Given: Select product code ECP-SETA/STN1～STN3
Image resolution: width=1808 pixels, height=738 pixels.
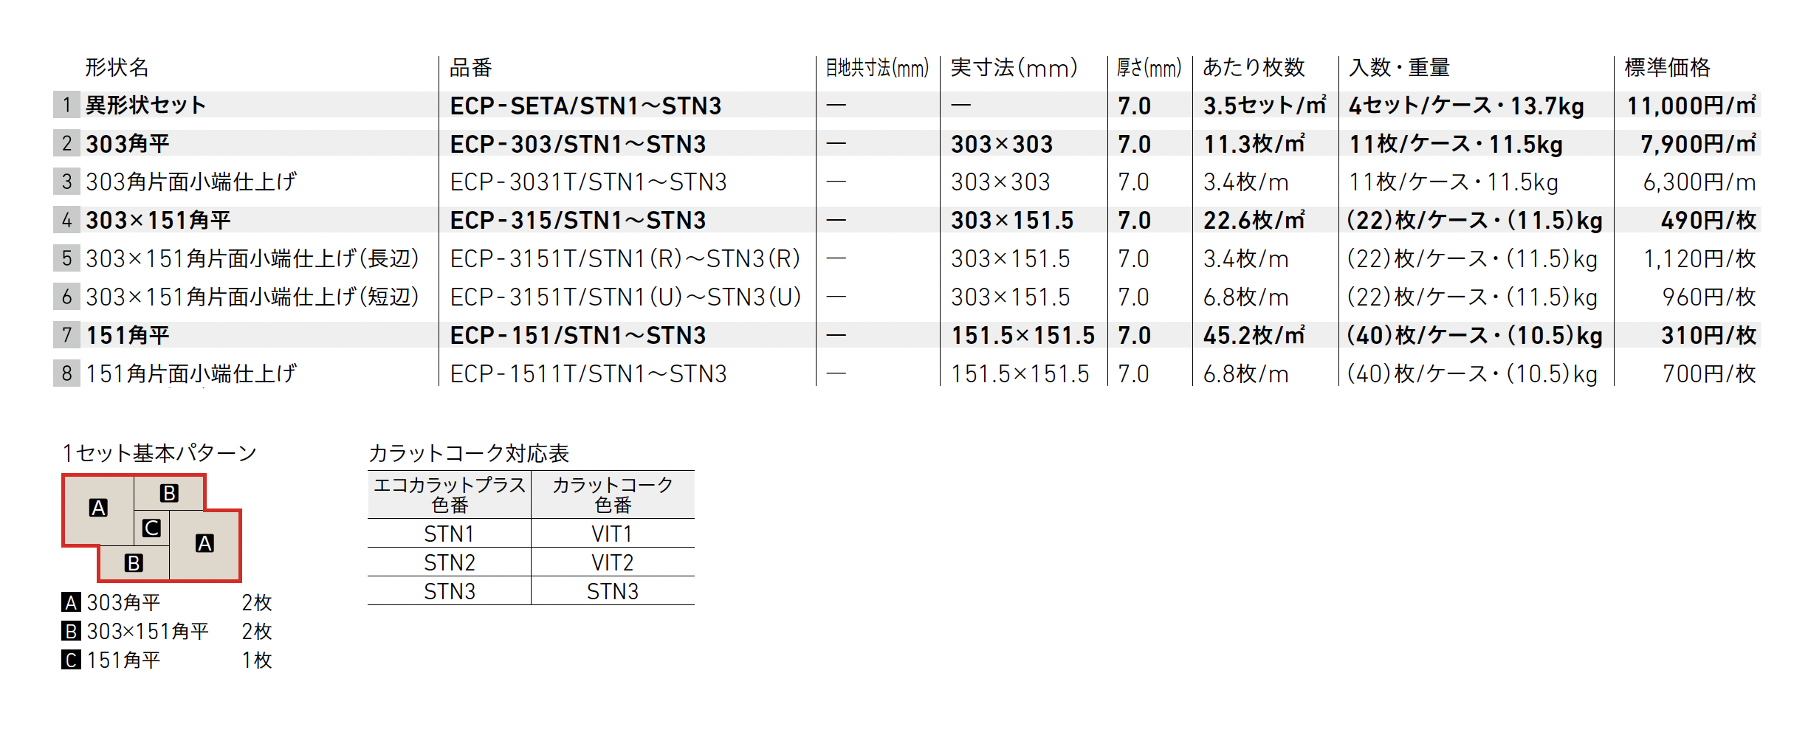Looking at the screenshot, I should (585, 106).
